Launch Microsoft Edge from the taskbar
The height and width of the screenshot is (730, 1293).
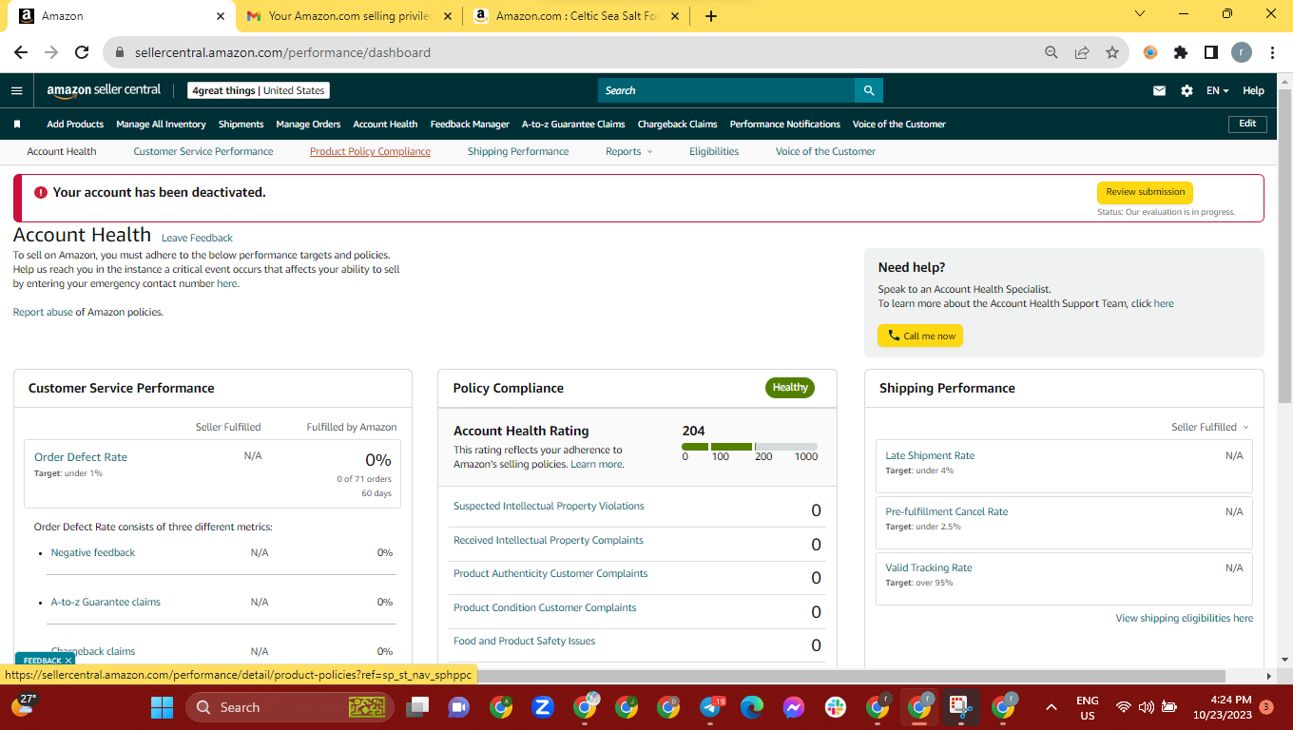coord(752,707)
